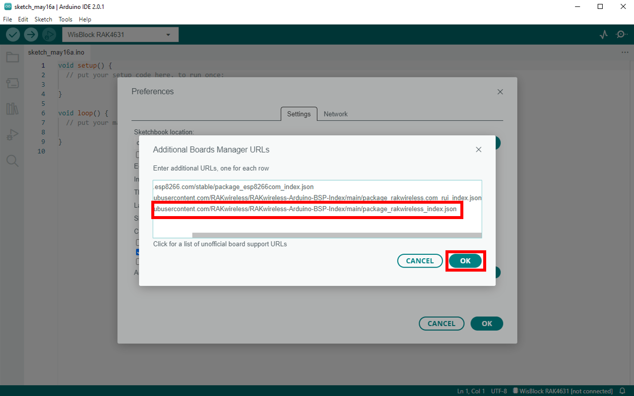Click line number 10 in the editor gutter
The height and width of the screenshot is (396, 634).
coord(41,151)
